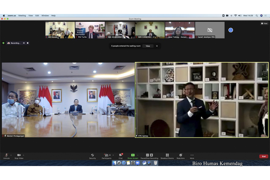Open Chat with unread badge
Viewport: 270px width, 180px height.
[x=120, y=156]
